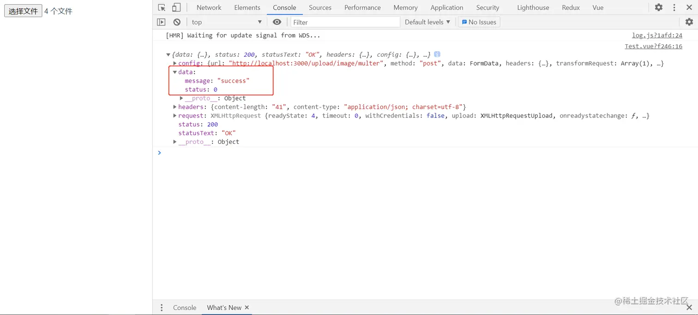Image resolution: width=698 pixels, height=315 pixels.
Task: Click the info icon beside logged object
Action: 437,54
